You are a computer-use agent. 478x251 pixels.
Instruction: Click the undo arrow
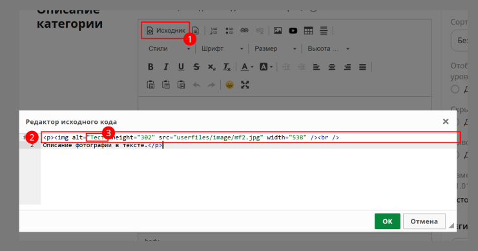tap(196, 85)
